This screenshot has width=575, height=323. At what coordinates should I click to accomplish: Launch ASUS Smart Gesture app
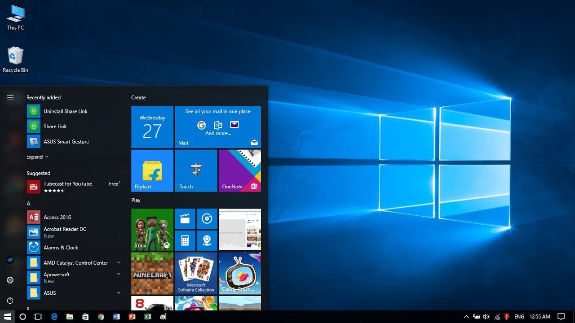tap(75, 142)
